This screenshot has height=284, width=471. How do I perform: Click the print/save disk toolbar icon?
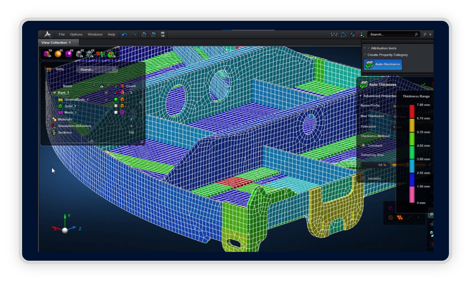pyautogui.click(x=163, y=35)
